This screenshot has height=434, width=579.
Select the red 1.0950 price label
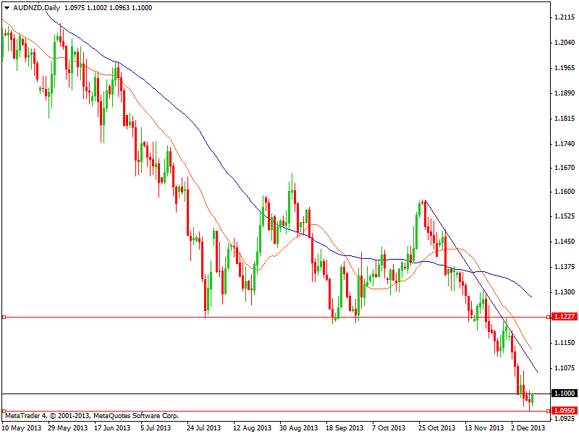(564, 411)
